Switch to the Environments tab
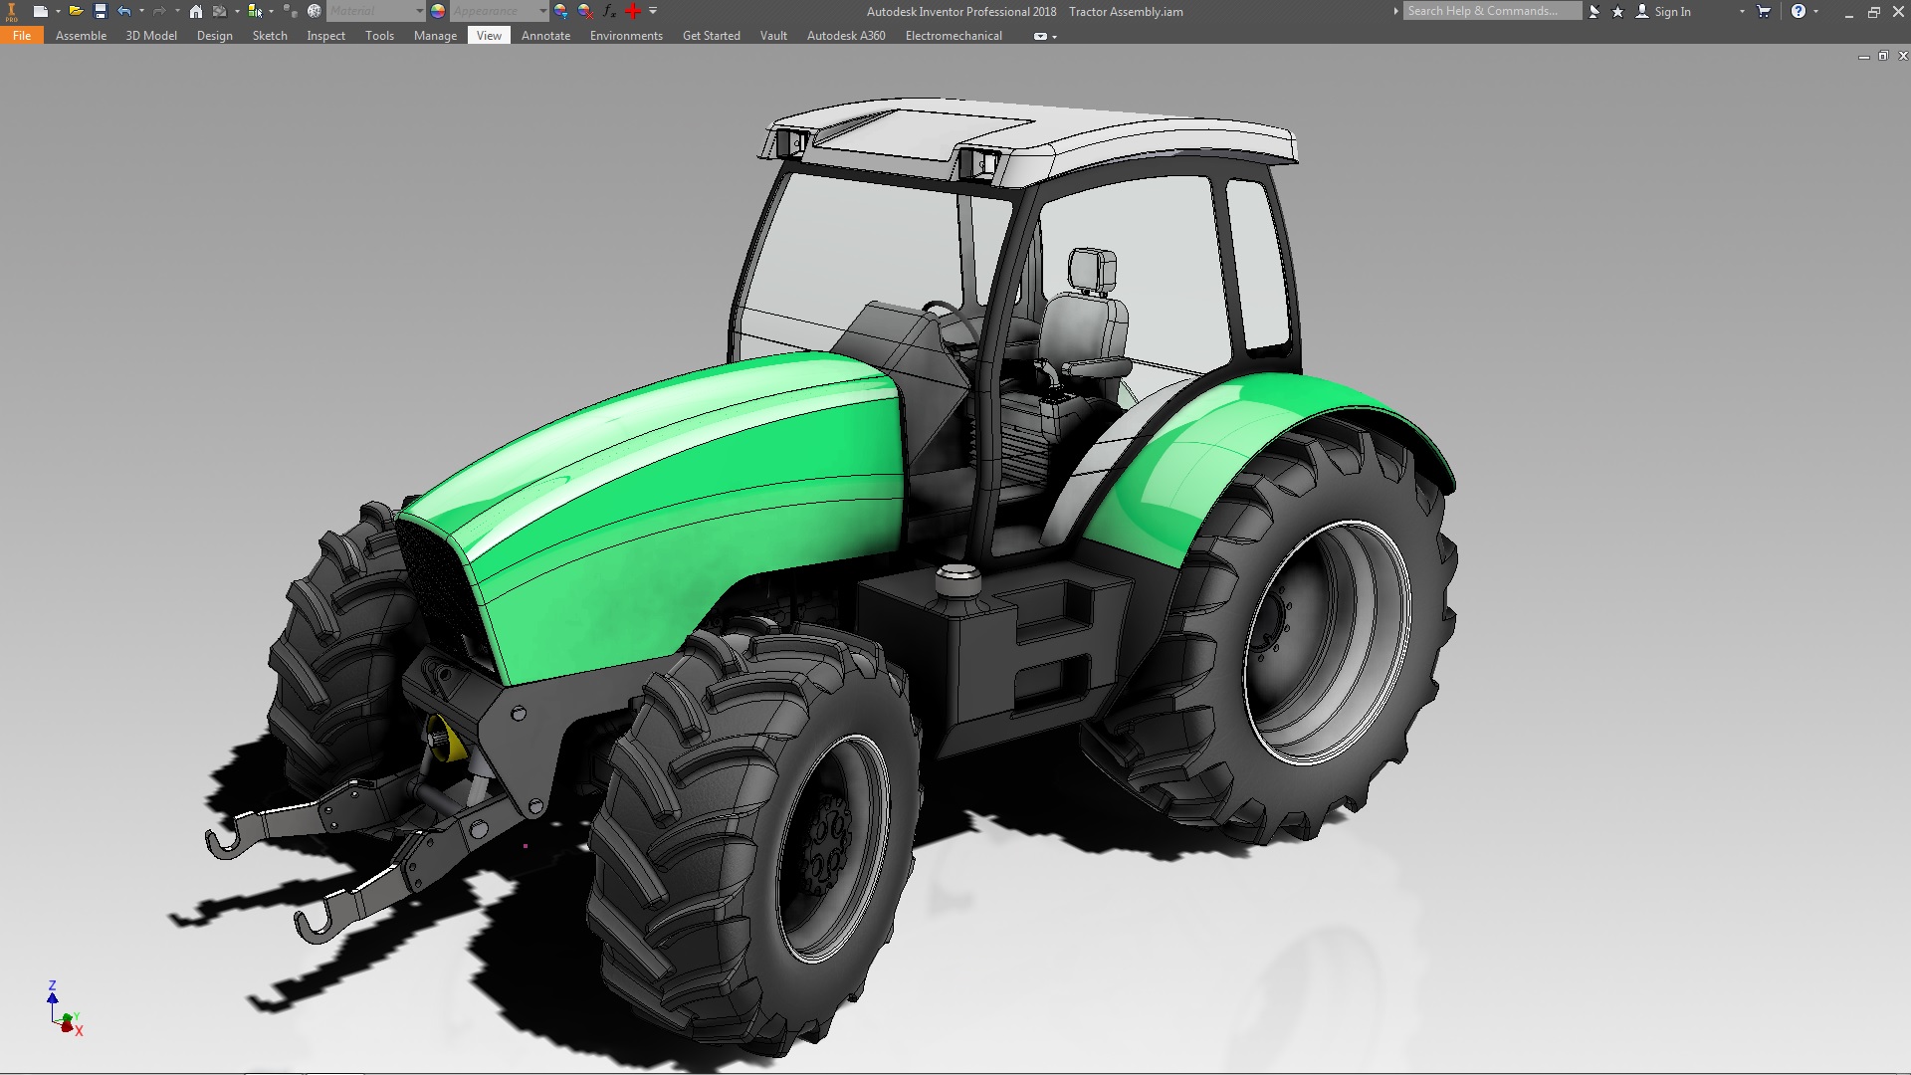This screenshot has width=1911, height=1075. (x=626, y=35)
